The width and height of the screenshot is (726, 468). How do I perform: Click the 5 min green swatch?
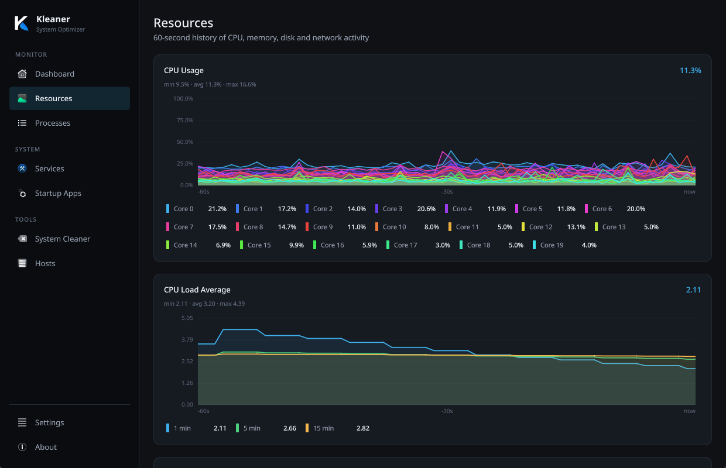point(238,428)
